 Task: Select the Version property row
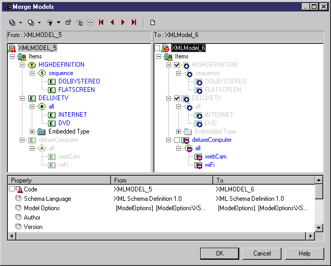161,227
